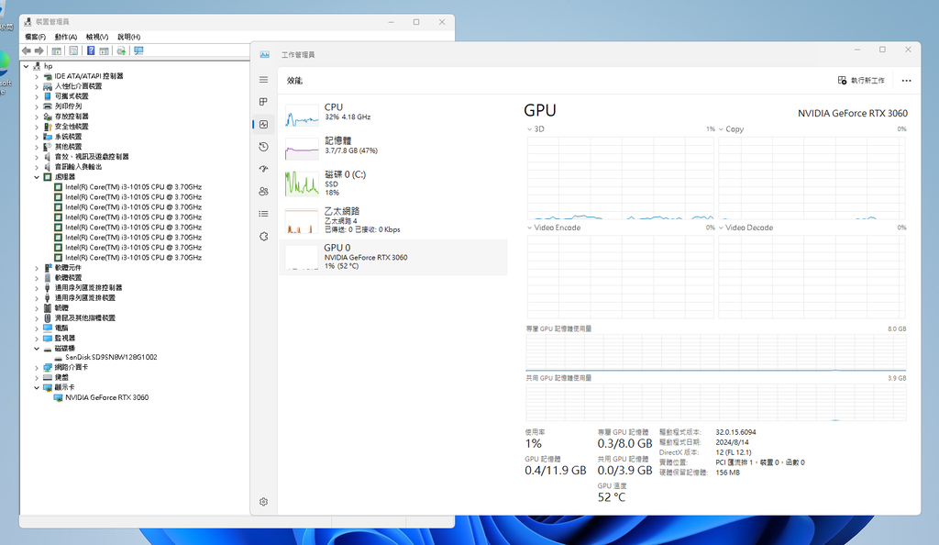The height and width of the screenshot is (545, 939).
Task: Select SanDisk SD9SN8W128G1002 disk entry
Action: 111,357
